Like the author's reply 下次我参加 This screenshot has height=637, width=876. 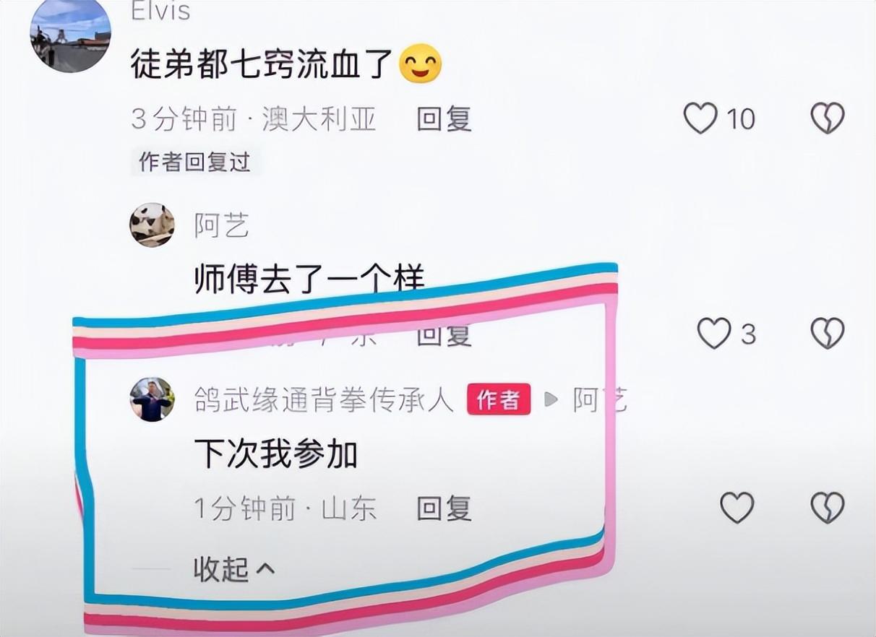click(x=737, y=508)
